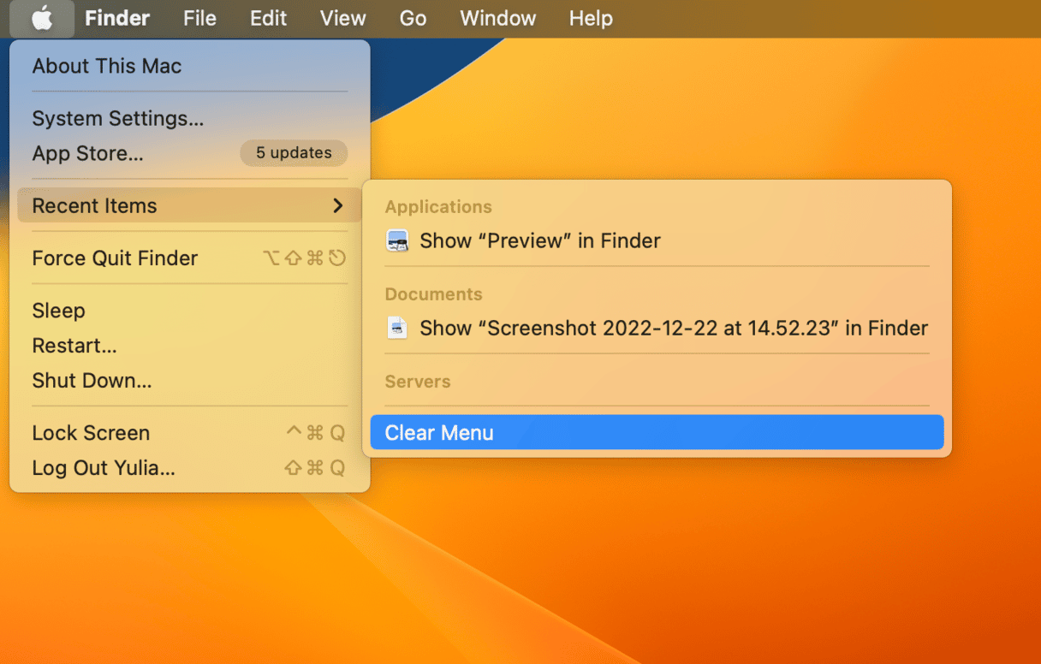This screenshot has width=1041, height=664.
Task: Open the Go menu
Action: 413,18
